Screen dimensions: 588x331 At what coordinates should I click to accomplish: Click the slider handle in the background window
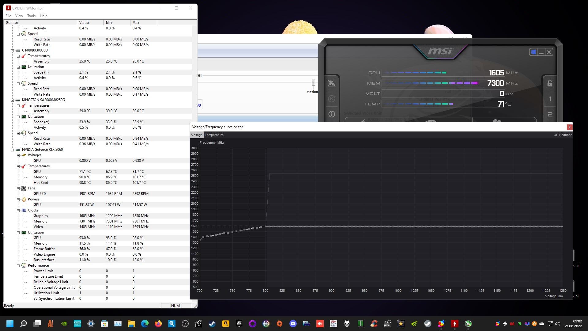(313, 82)
